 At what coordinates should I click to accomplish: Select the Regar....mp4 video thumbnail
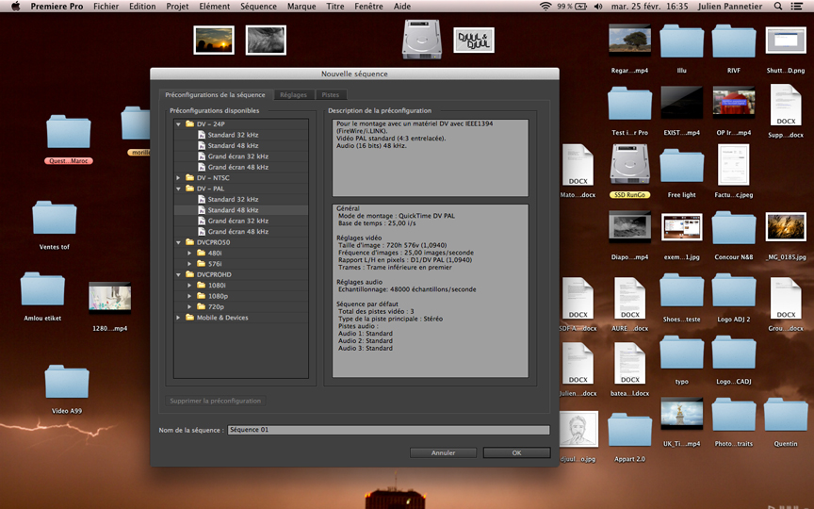pos(629,41)
